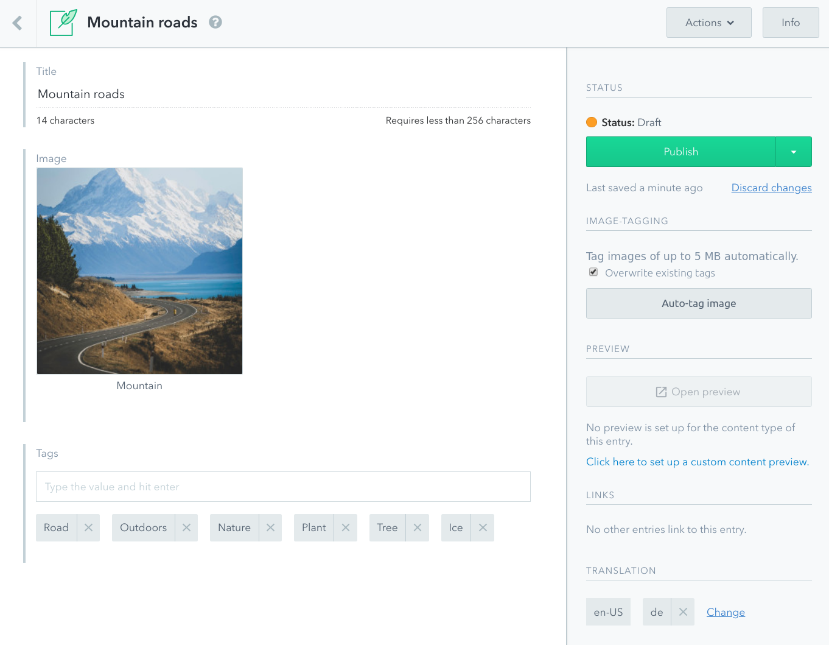Toggle Overwrite existing tags checkbox
Screen dimensions: 829x645
(x=593, y=272)
